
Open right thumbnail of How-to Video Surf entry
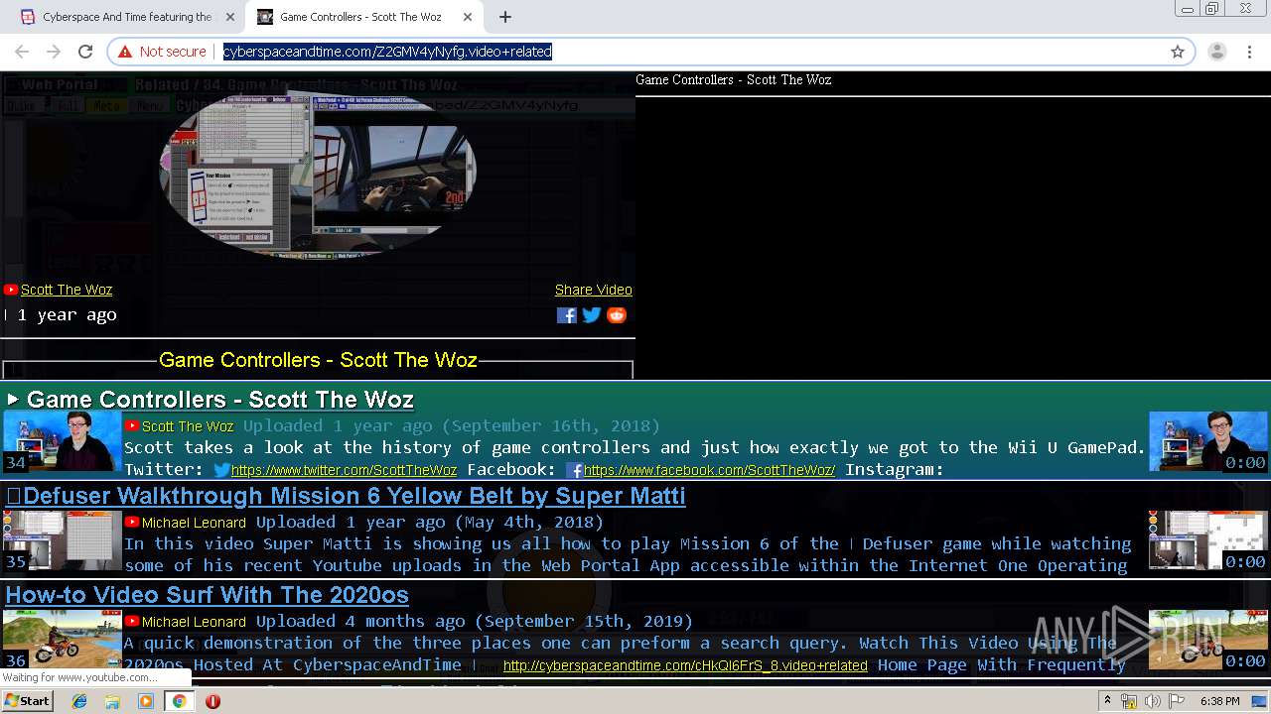pos(1208,640)
